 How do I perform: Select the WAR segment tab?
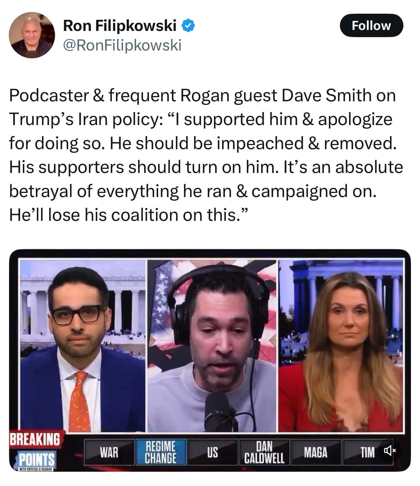click(x=109, y=452)
